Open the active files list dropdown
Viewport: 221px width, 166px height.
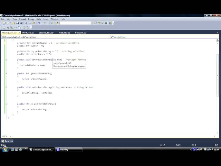(x=218, y=33)
